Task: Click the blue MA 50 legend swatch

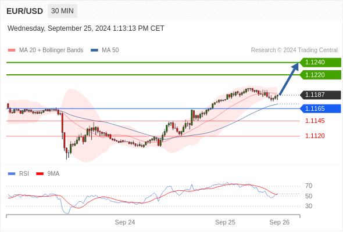Action: pyautogui.click(x=94, y=50)
